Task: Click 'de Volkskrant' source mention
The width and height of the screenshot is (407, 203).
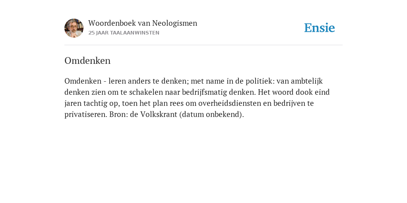Action: 153,115
